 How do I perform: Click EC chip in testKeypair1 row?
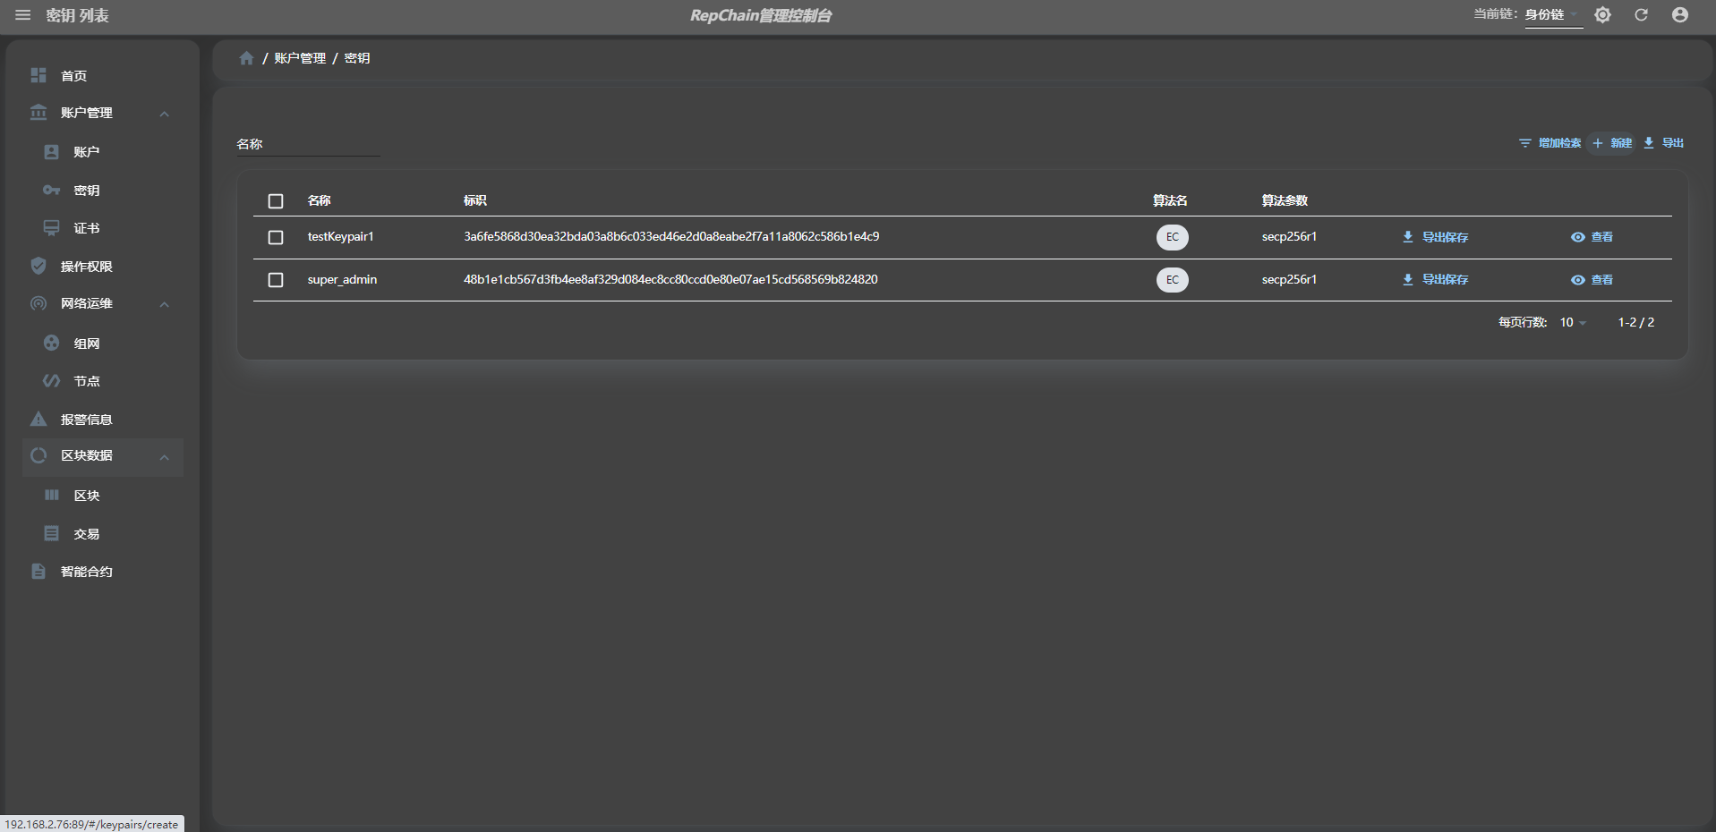(1173, 237)
